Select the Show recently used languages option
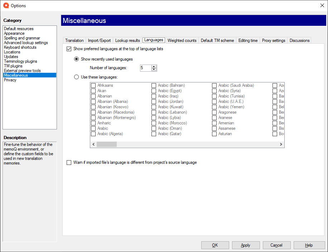The height and width of the screenshot is (252, 328). pos(76,59)
